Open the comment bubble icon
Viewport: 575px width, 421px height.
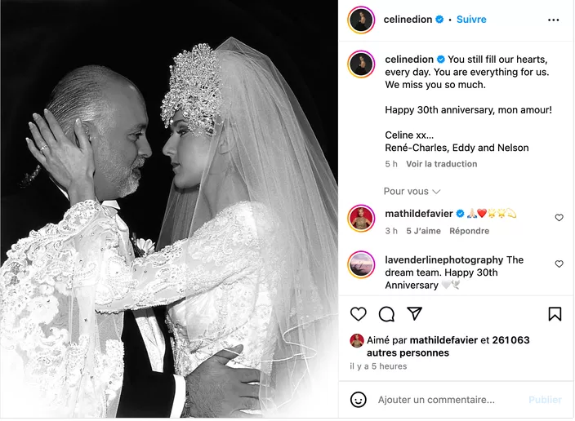click(x=386, y=314)
